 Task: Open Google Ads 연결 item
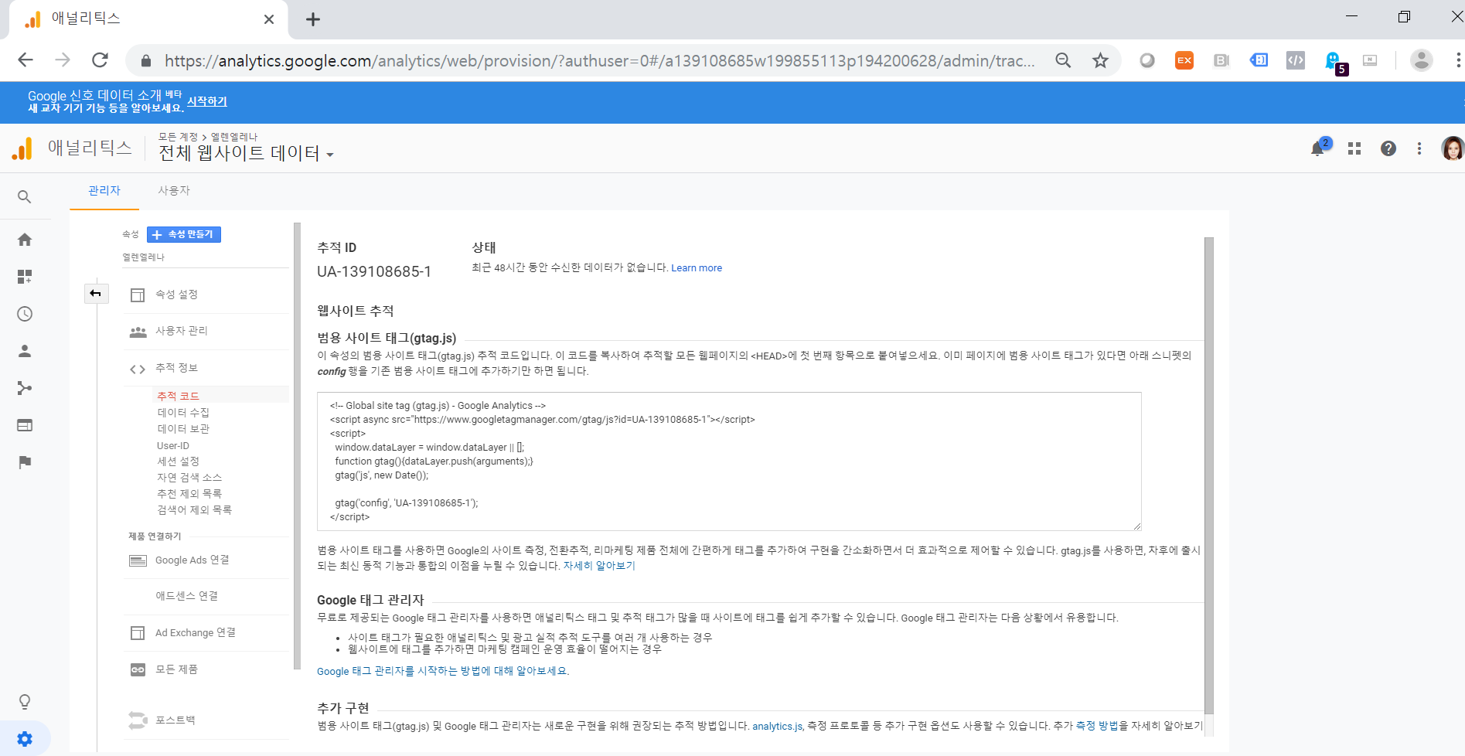(205, 560)
